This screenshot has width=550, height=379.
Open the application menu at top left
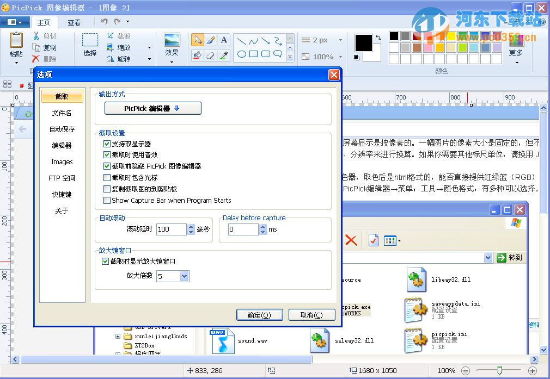point(15,22)
